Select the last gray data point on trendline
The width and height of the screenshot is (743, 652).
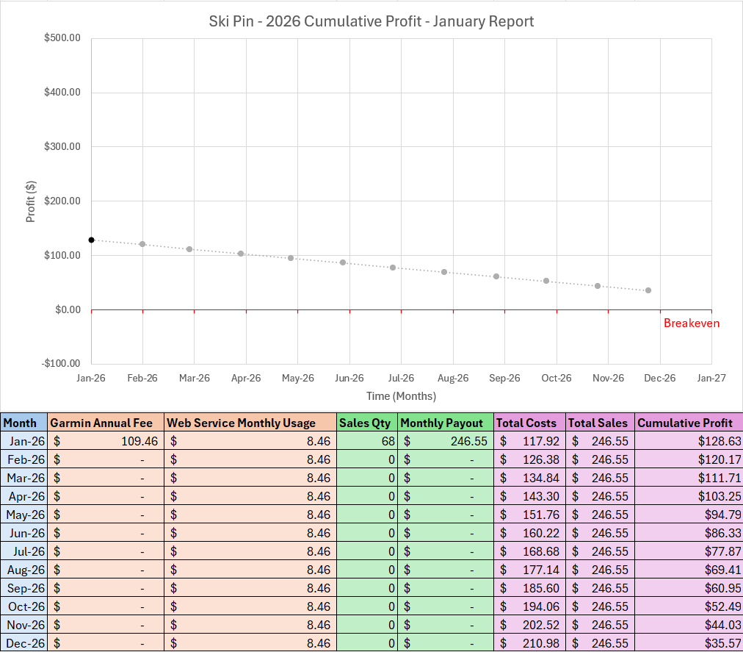click(648, 290)
